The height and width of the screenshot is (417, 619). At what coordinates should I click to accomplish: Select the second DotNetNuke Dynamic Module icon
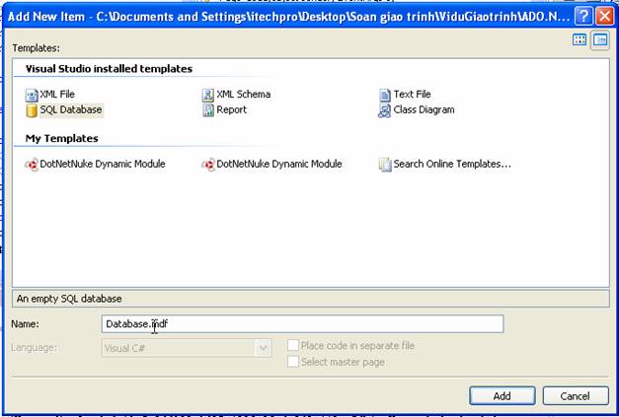[208, 165]
